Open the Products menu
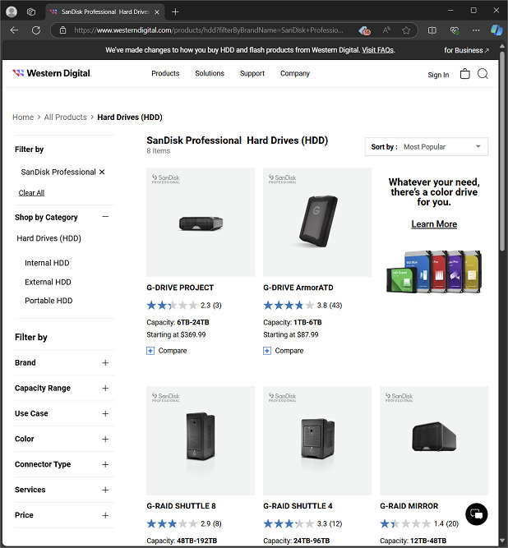Image resolution: width=508 pixels, height=548 pixels. (165, 73)
